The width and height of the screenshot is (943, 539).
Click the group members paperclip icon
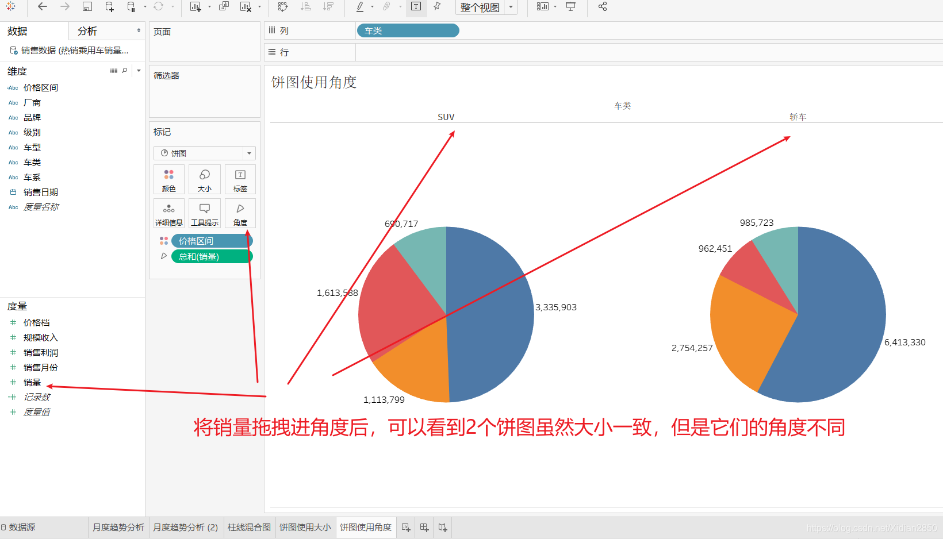click(x=387, y=6)
